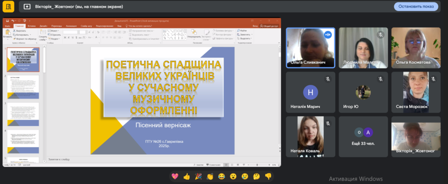Send the thumbs down reaction
Image resolution: width=448 pixels, height=184 pixels.
coord(268,176)
